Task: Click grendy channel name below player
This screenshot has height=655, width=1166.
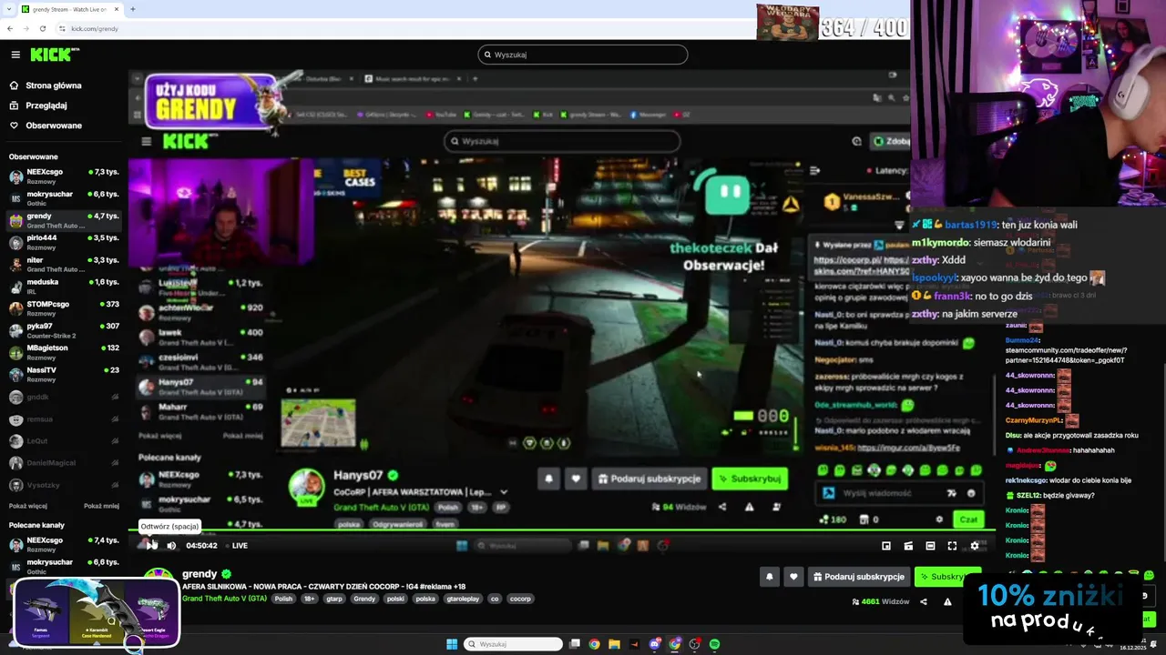Action: (199, 574)
